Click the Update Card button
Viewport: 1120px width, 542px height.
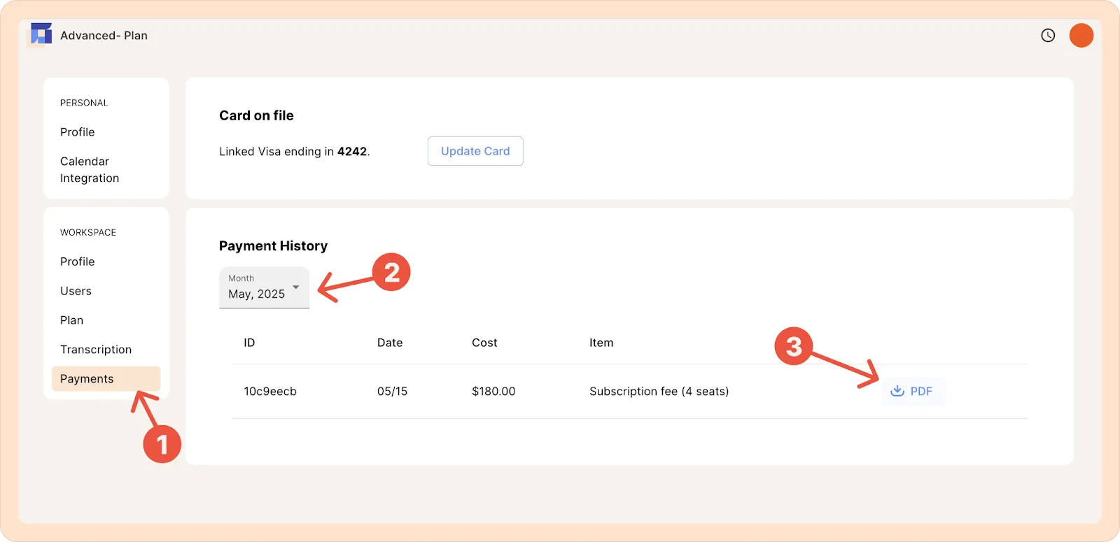coord(475,151)
